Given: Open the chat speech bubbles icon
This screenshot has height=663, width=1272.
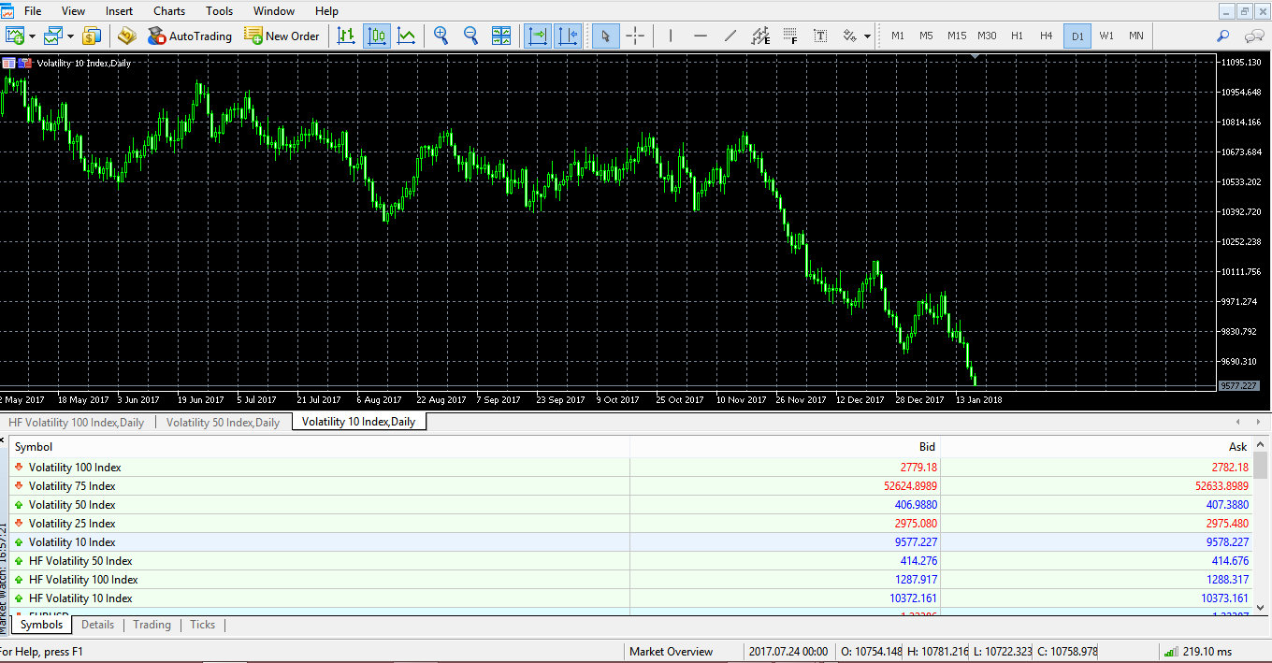Looking at the screenshot, I should coord(1253,36).
